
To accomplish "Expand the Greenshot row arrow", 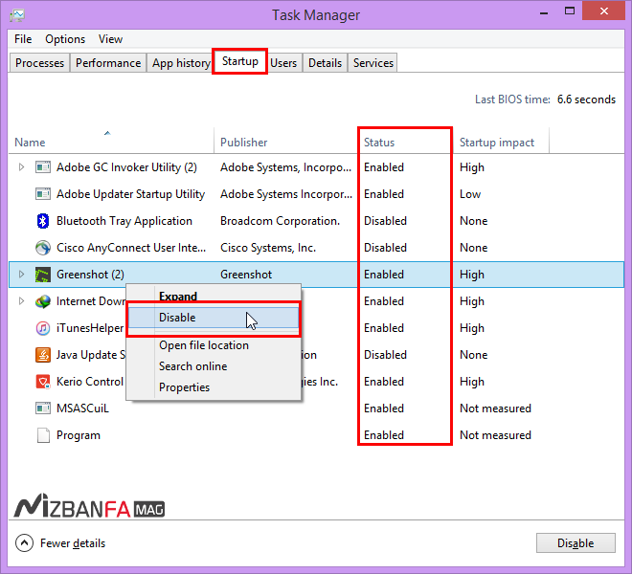I will point(22,275).
